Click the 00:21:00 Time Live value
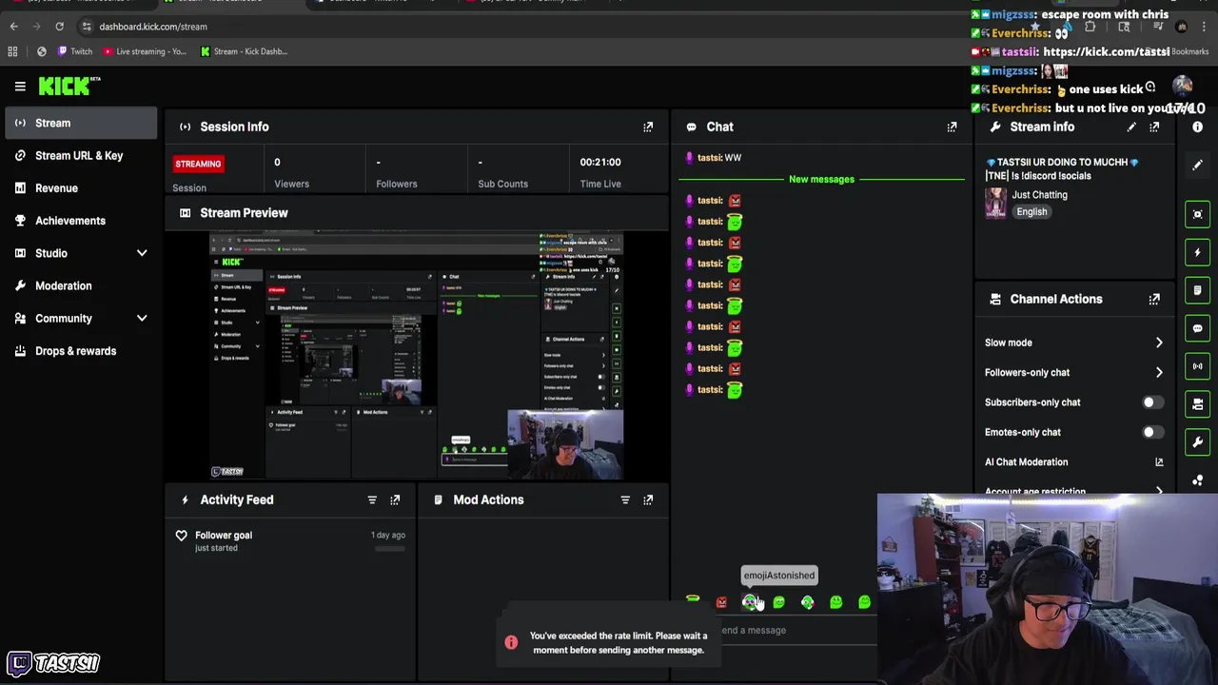Screen dimensions: 1218x685 tap(600, 162)
